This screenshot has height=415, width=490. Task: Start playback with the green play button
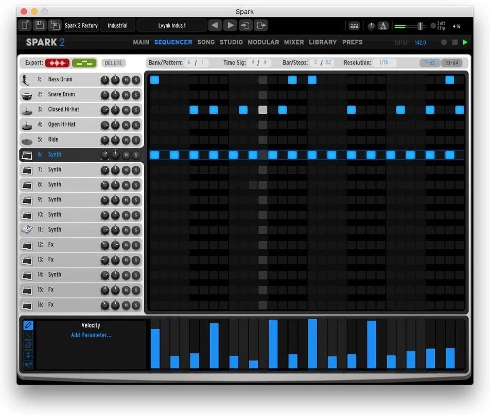pos(465,42)
